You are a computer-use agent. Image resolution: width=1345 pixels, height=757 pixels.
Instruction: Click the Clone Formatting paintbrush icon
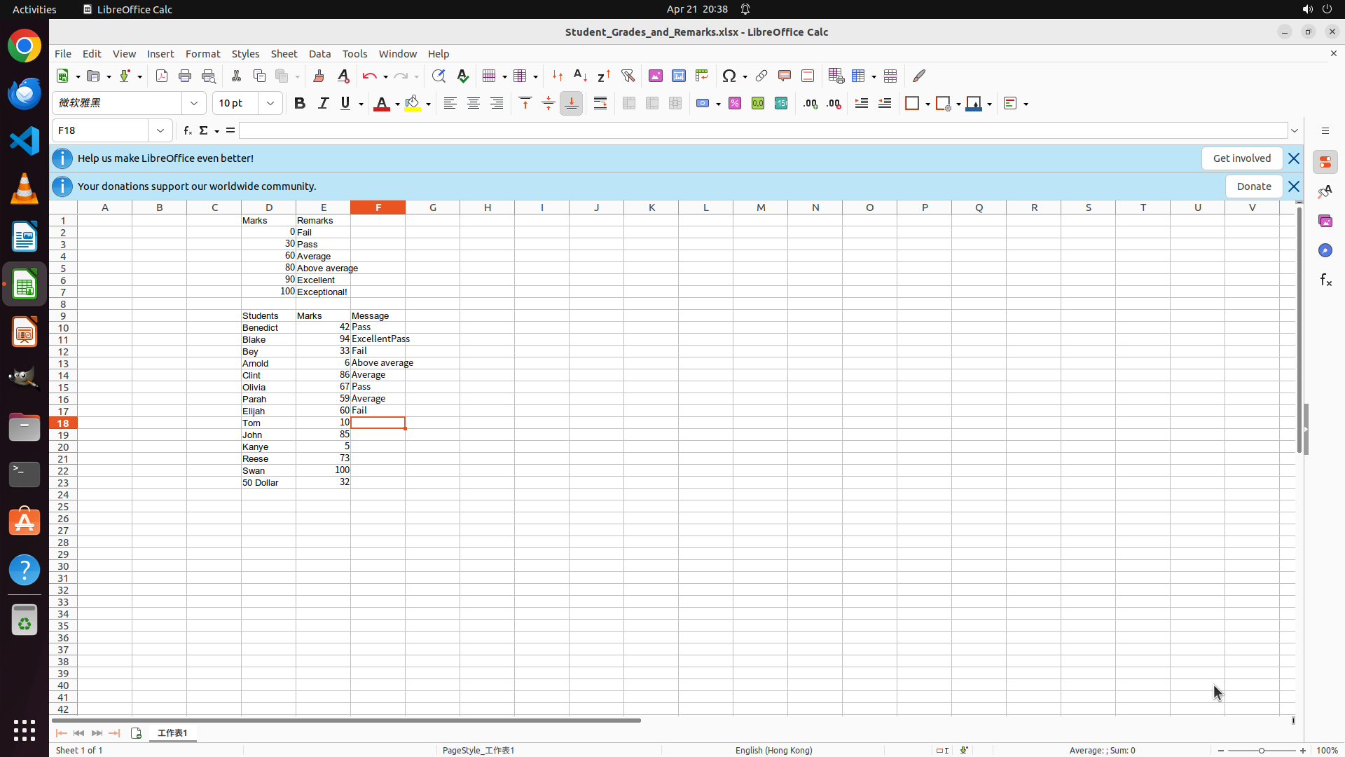pos(319,76)
